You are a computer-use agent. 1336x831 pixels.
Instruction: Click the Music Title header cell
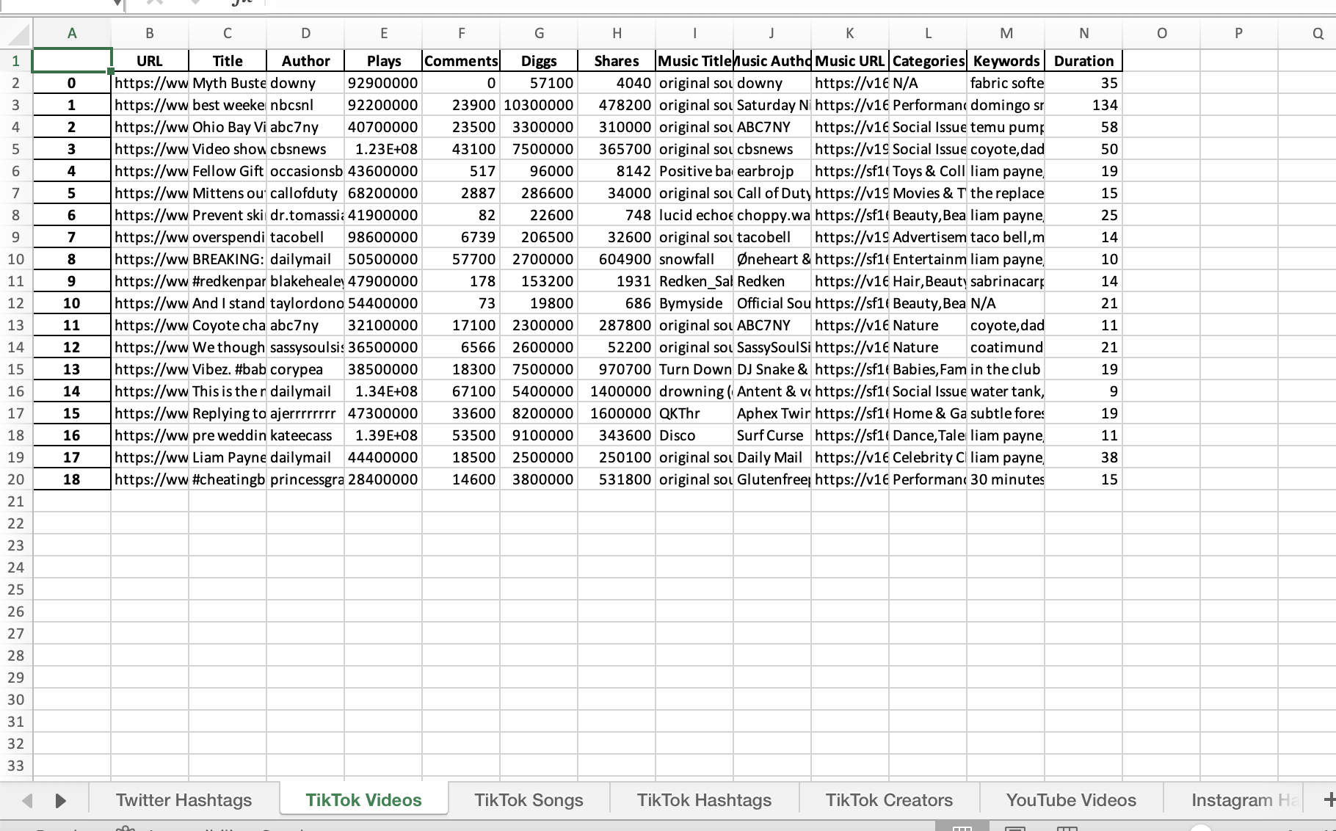(x=694, y=61)
